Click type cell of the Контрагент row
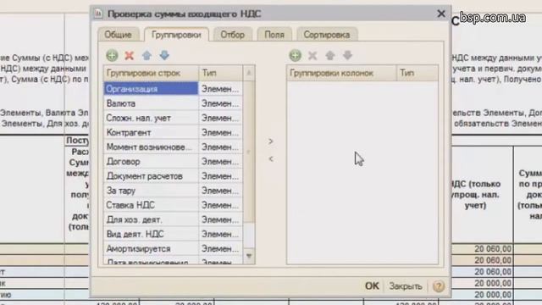The image size is (542, 305). coord(221,132)
